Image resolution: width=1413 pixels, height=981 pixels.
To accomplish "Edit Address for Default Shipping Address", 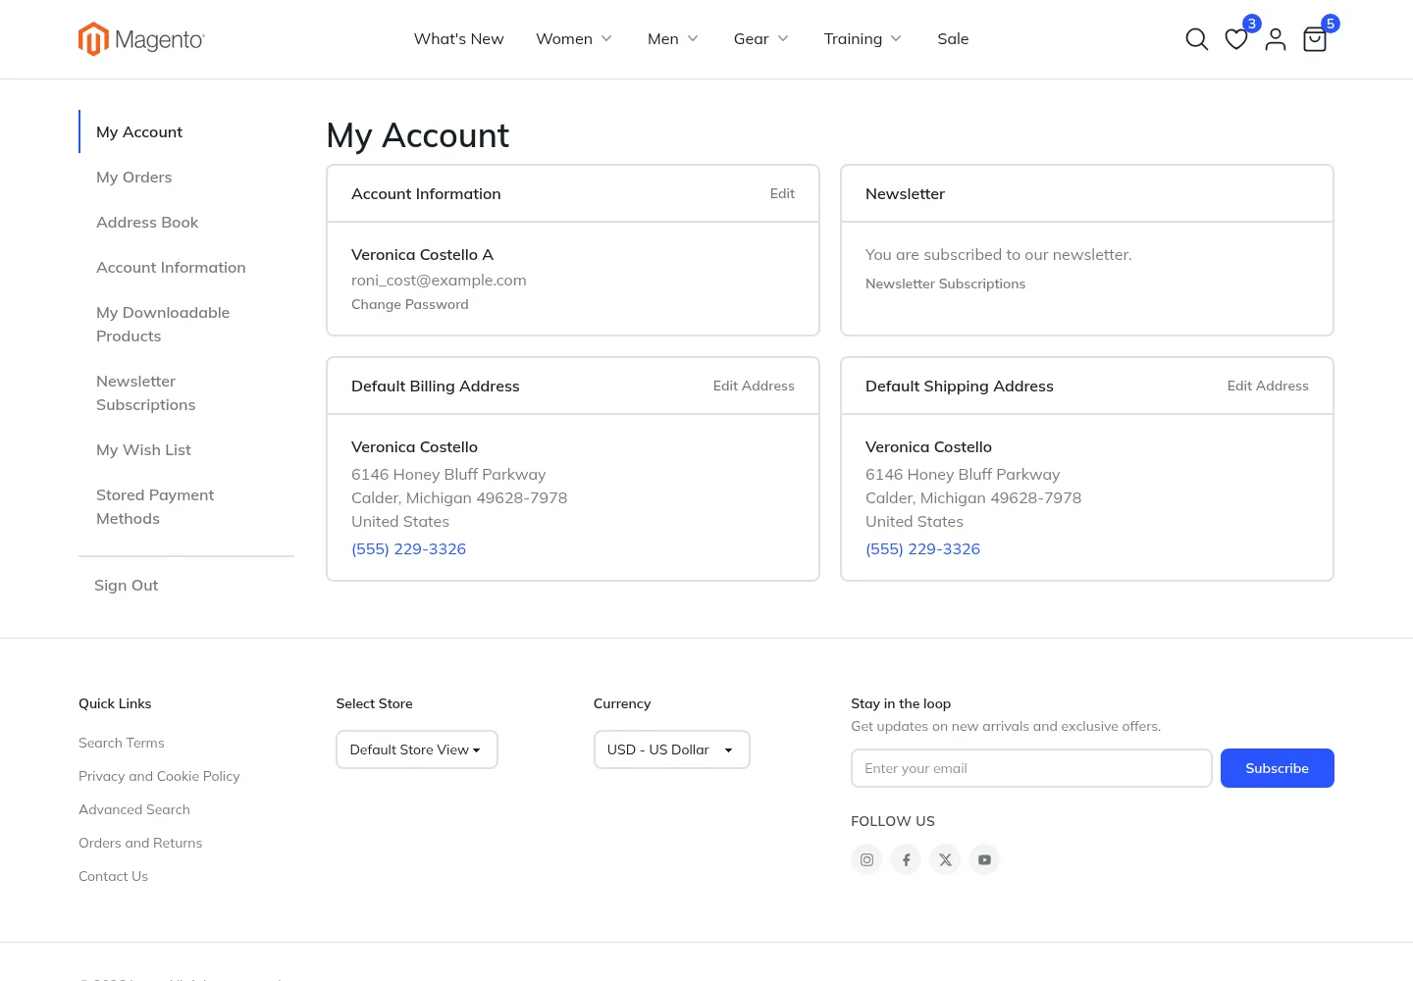I will tap(1268, 387).
